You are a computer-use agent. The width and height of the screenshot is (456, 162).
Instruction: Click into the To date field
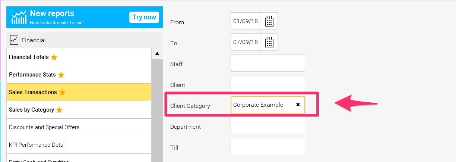coord(246,42)
